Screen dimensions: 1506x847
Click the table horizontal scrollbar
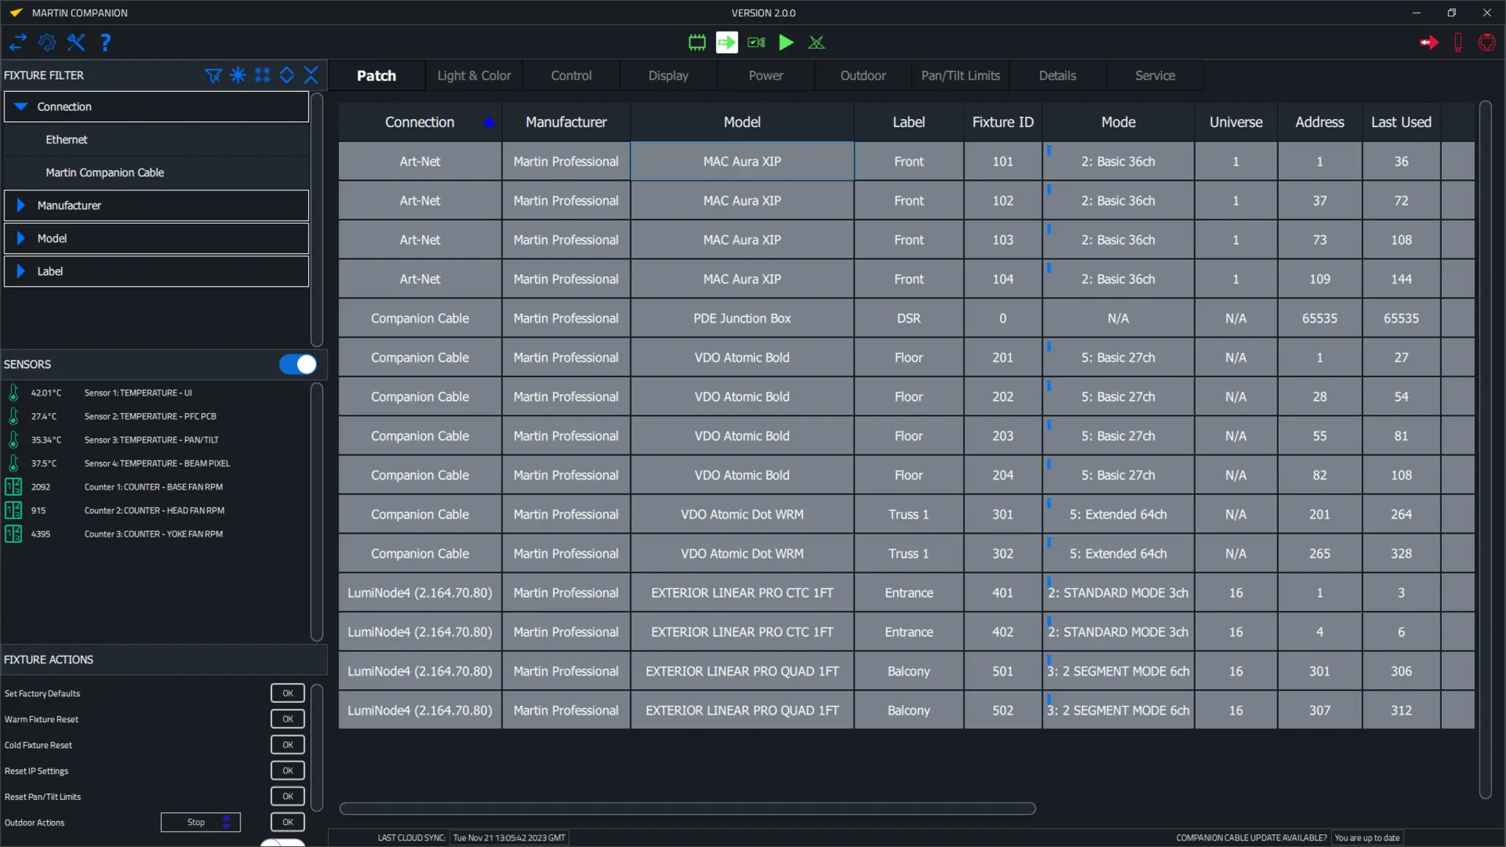688,809
